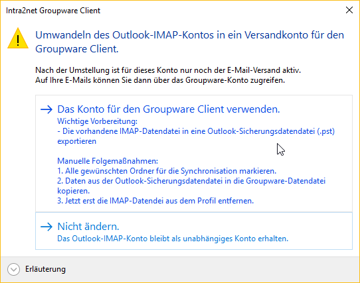Screen dimensions: 360x283
Task: Click step 3 'IMAP-Datendei aus dem Profil entfernen'
Action: point(155,201)
